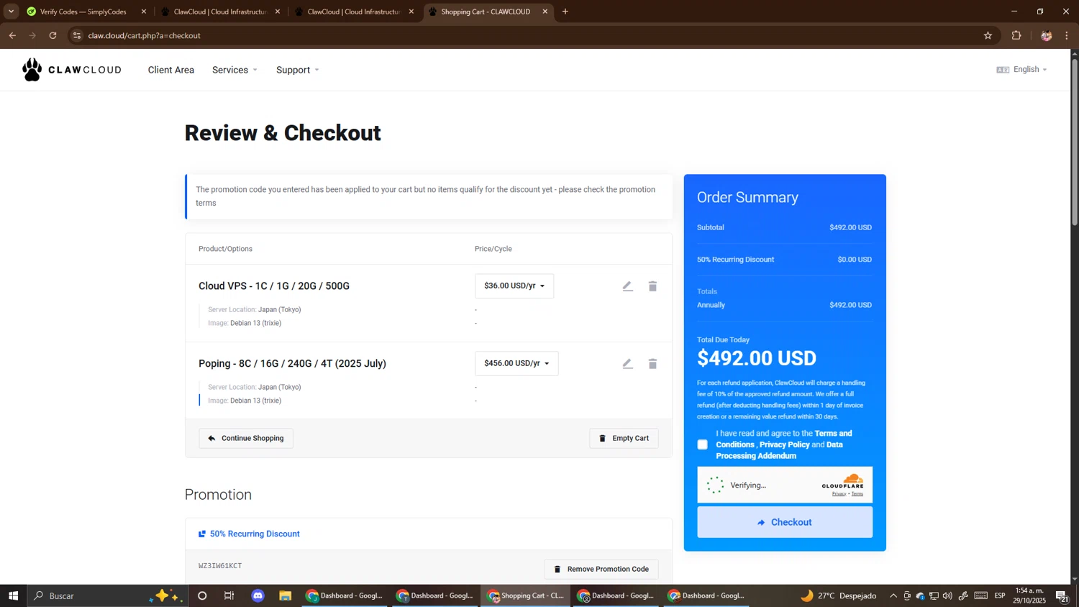Viewport: 1079px width, 607px height.
Task: Open the notification center icon
Action: [x=1062, y=595]
